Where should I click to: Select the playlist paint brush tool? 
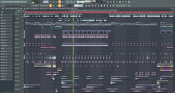(8, 8)
